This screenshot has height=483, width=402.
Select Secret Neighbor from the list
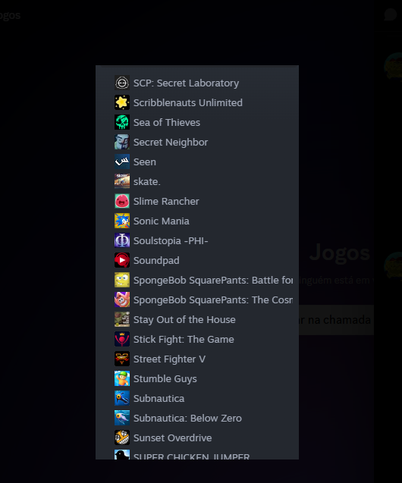click(197, 142)
